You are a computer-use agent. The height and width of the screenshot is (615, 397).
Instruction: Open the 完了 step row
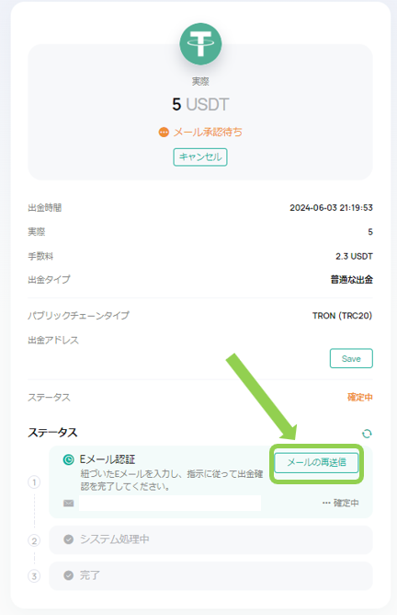tap(210, 575)
